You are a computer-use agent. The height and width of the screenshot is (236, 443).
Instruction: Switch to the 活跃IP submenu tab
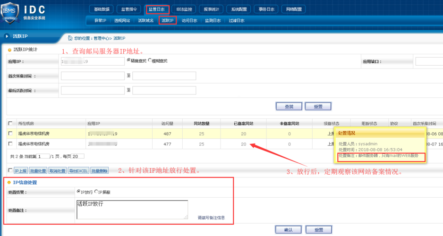(168, 20)
